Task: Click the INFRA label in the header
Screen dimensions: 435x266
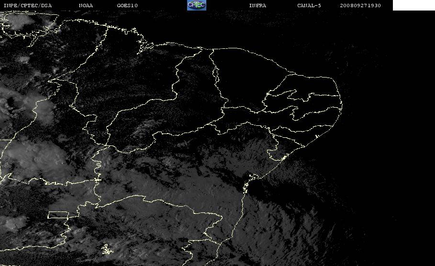Action: click(257, 5)
